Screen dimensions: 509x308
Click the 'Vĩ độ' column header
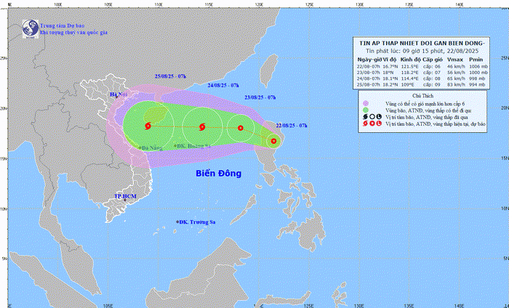(x=390, y=60)
